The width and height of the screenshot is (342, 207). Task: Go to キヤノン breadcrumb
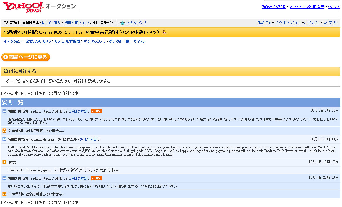coord(139,41)
